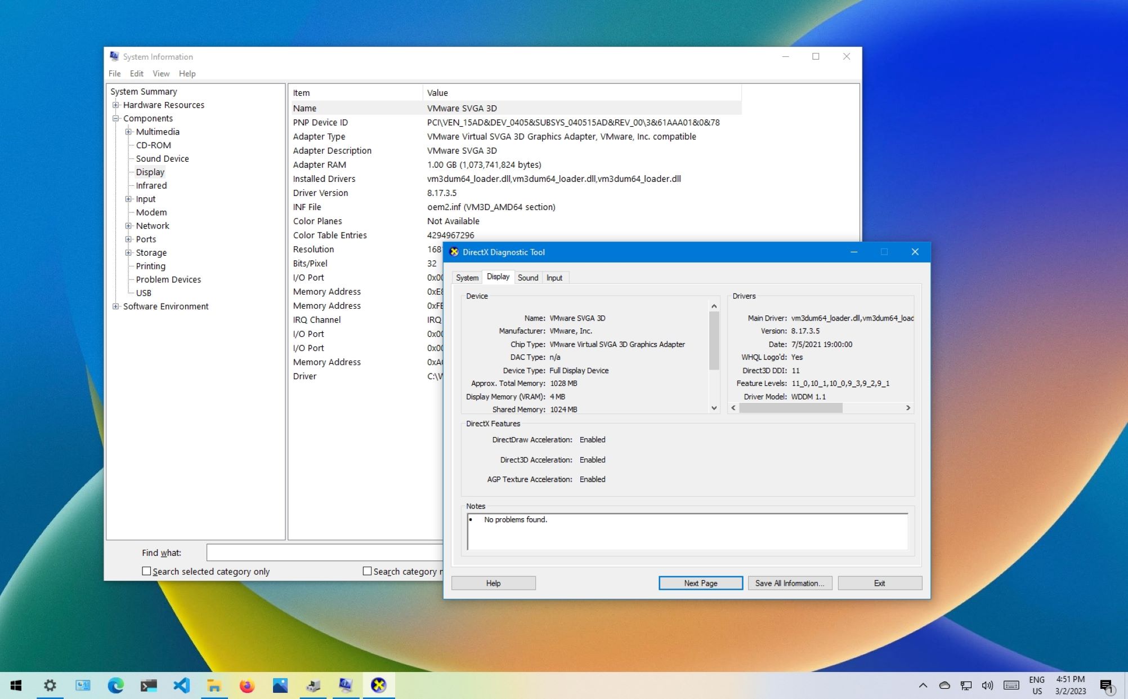The width and height of the screenshot is (1128, 699).
Task: Open the Settings gear on the taskbar
Action: tap(50, 685)
